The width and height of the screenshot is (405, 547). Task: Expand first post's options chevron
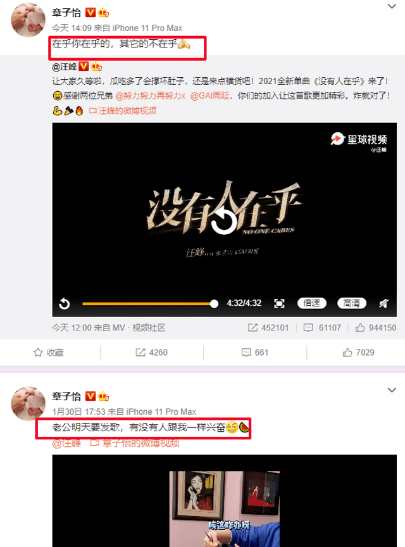[392, 6]
